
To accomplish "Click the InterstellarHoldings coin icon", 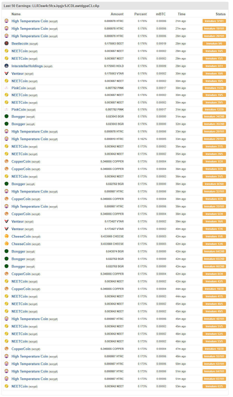I will point(6,66).
